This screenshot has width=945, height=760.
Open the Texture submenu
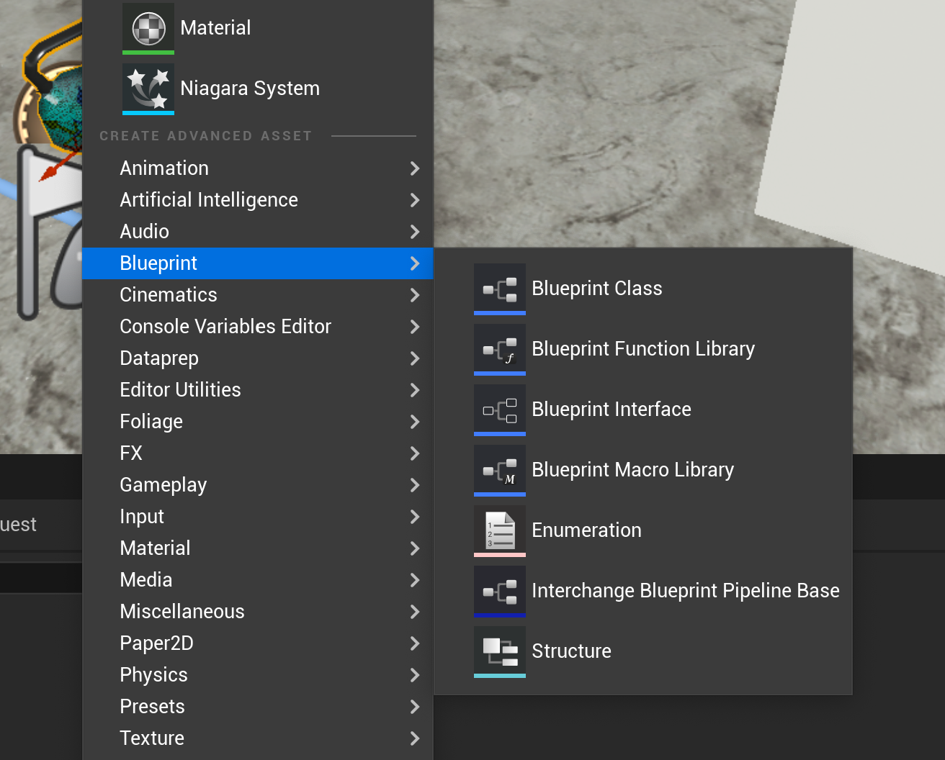tap(258, 738)
